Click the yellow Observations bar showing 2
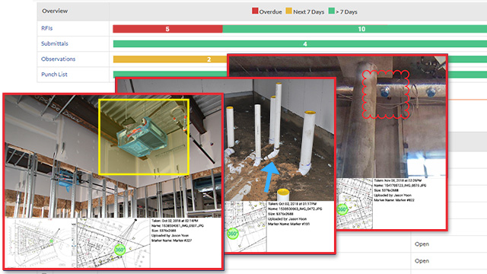 [x=170, y=59]
